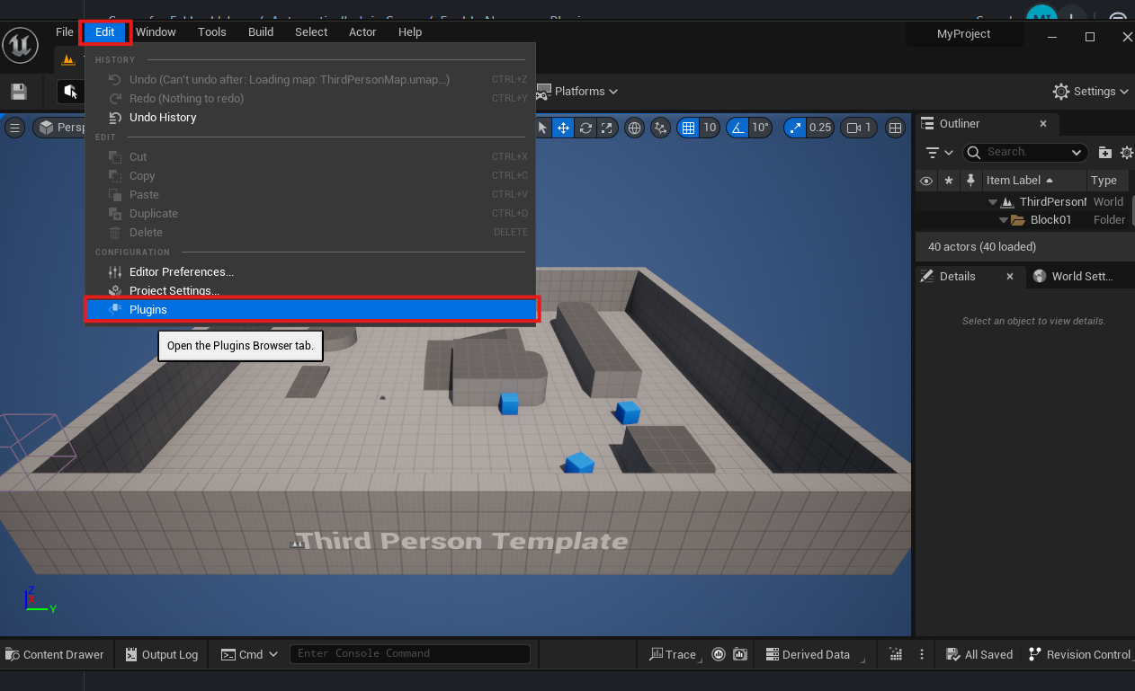Toggle scale snapping
Screen dimensions: 1135x691
[x=795, y=128]
